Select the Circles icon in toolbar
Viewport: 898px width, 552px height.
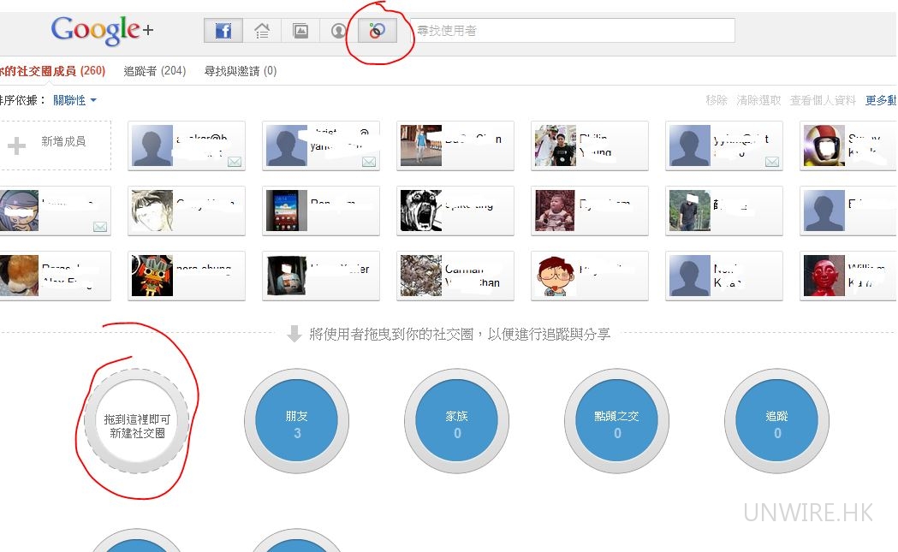pyautogui.click(x=378, y=31)
